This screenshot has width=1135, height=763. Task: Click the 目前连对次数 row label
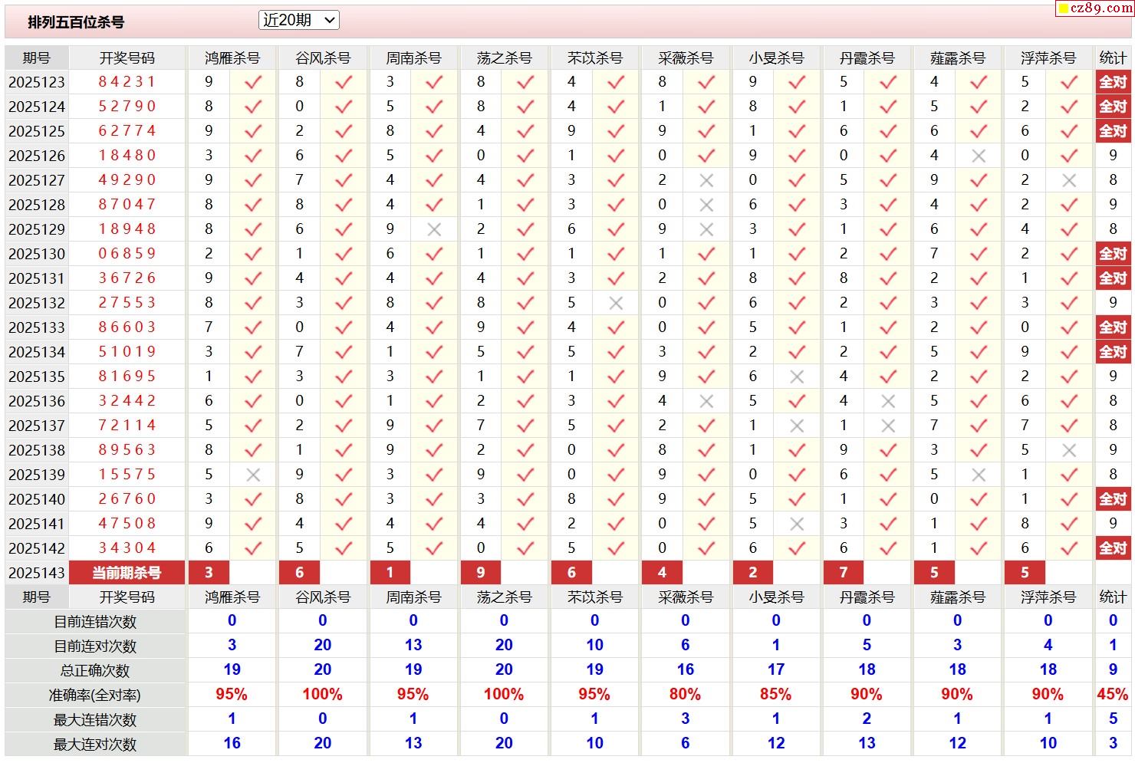pyautogui.click(x=95, y=646)
